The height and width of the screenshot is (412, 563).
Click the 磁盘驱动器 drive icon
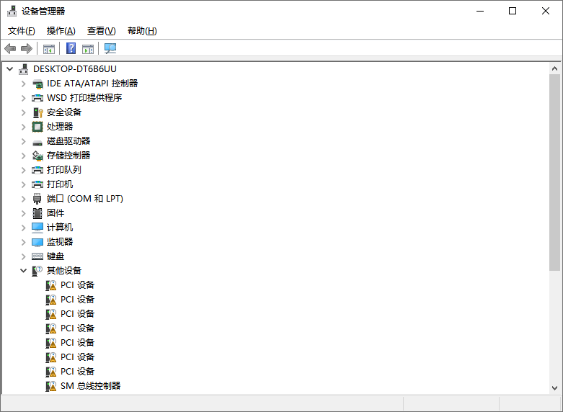(x=37, y=143)
